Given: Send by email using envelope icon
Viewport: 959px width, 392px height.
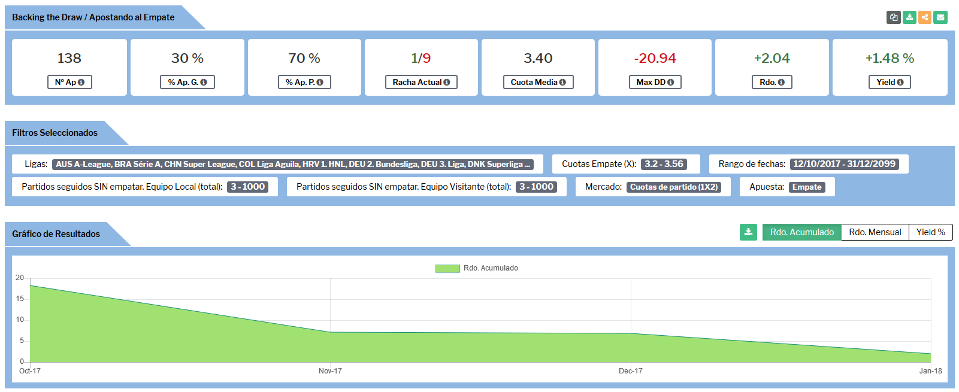Looking at the screenshot, I should (x=940, y=17).
